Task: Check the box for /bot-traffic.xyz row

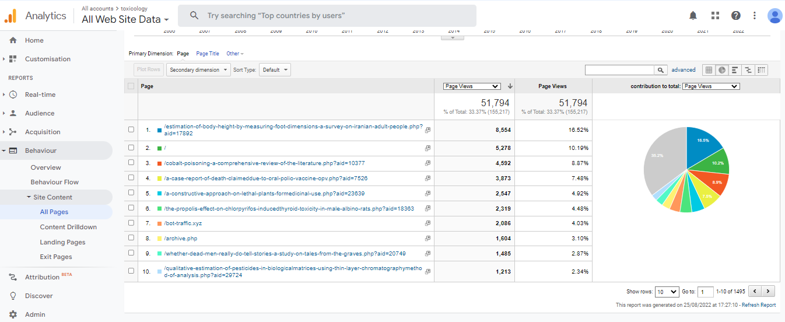Action: pyautogui.click(x=131, y=223)
